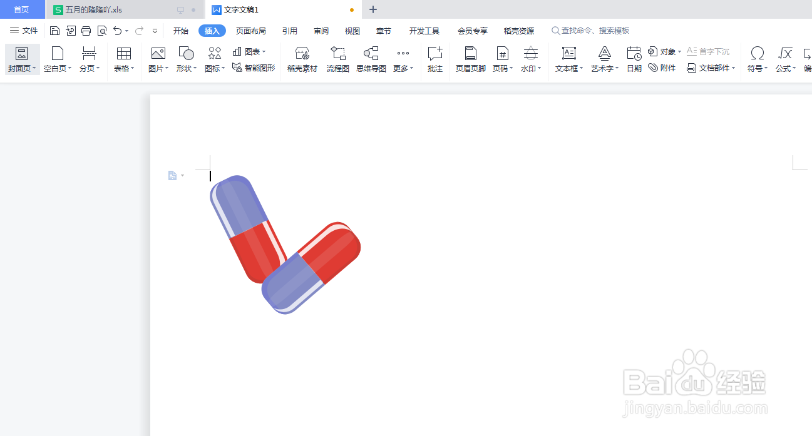812x436 pixels.
Task: Insert 艺术字 WordArt
Action: tap(602, 59)
